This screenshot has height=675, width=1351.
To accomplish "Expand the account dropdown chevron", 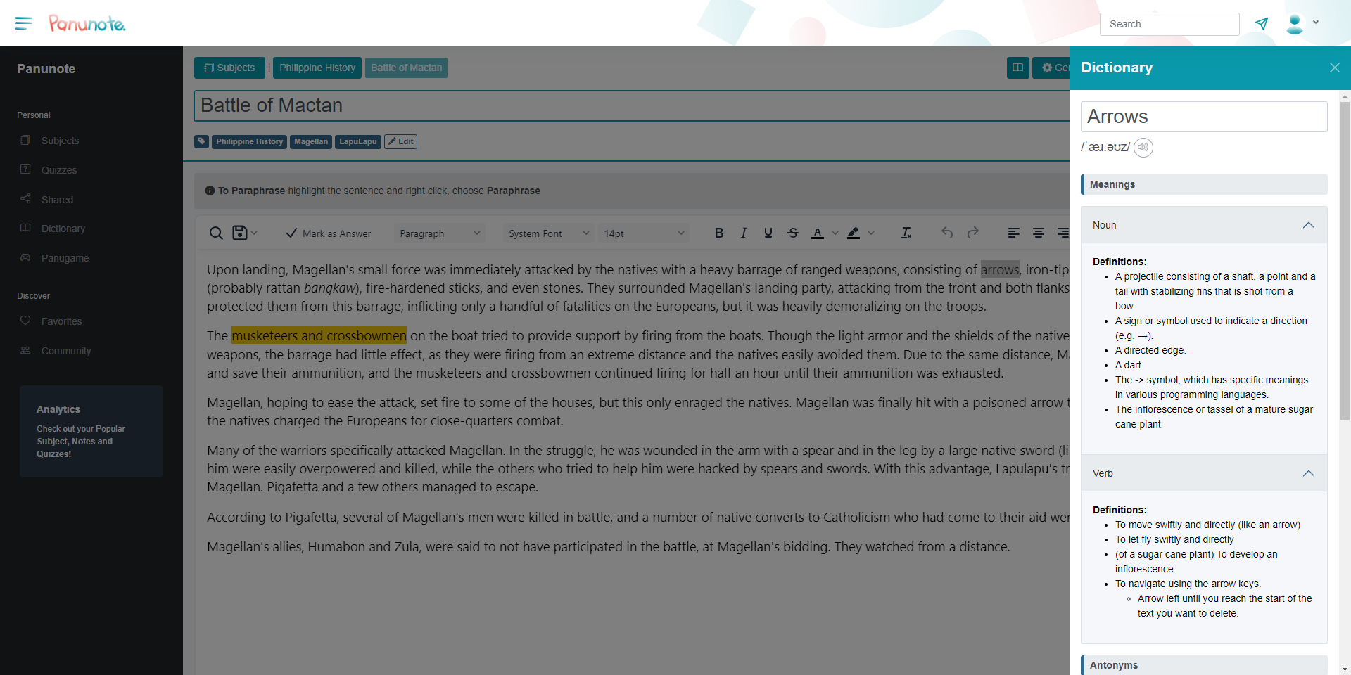I will tap(1316, 22).
